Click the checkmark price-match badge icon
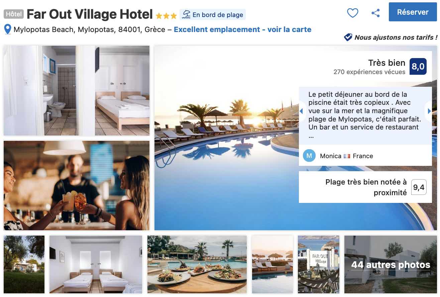Image resolution: width=440 pixels, height=297 pixels. coord(348,37)
